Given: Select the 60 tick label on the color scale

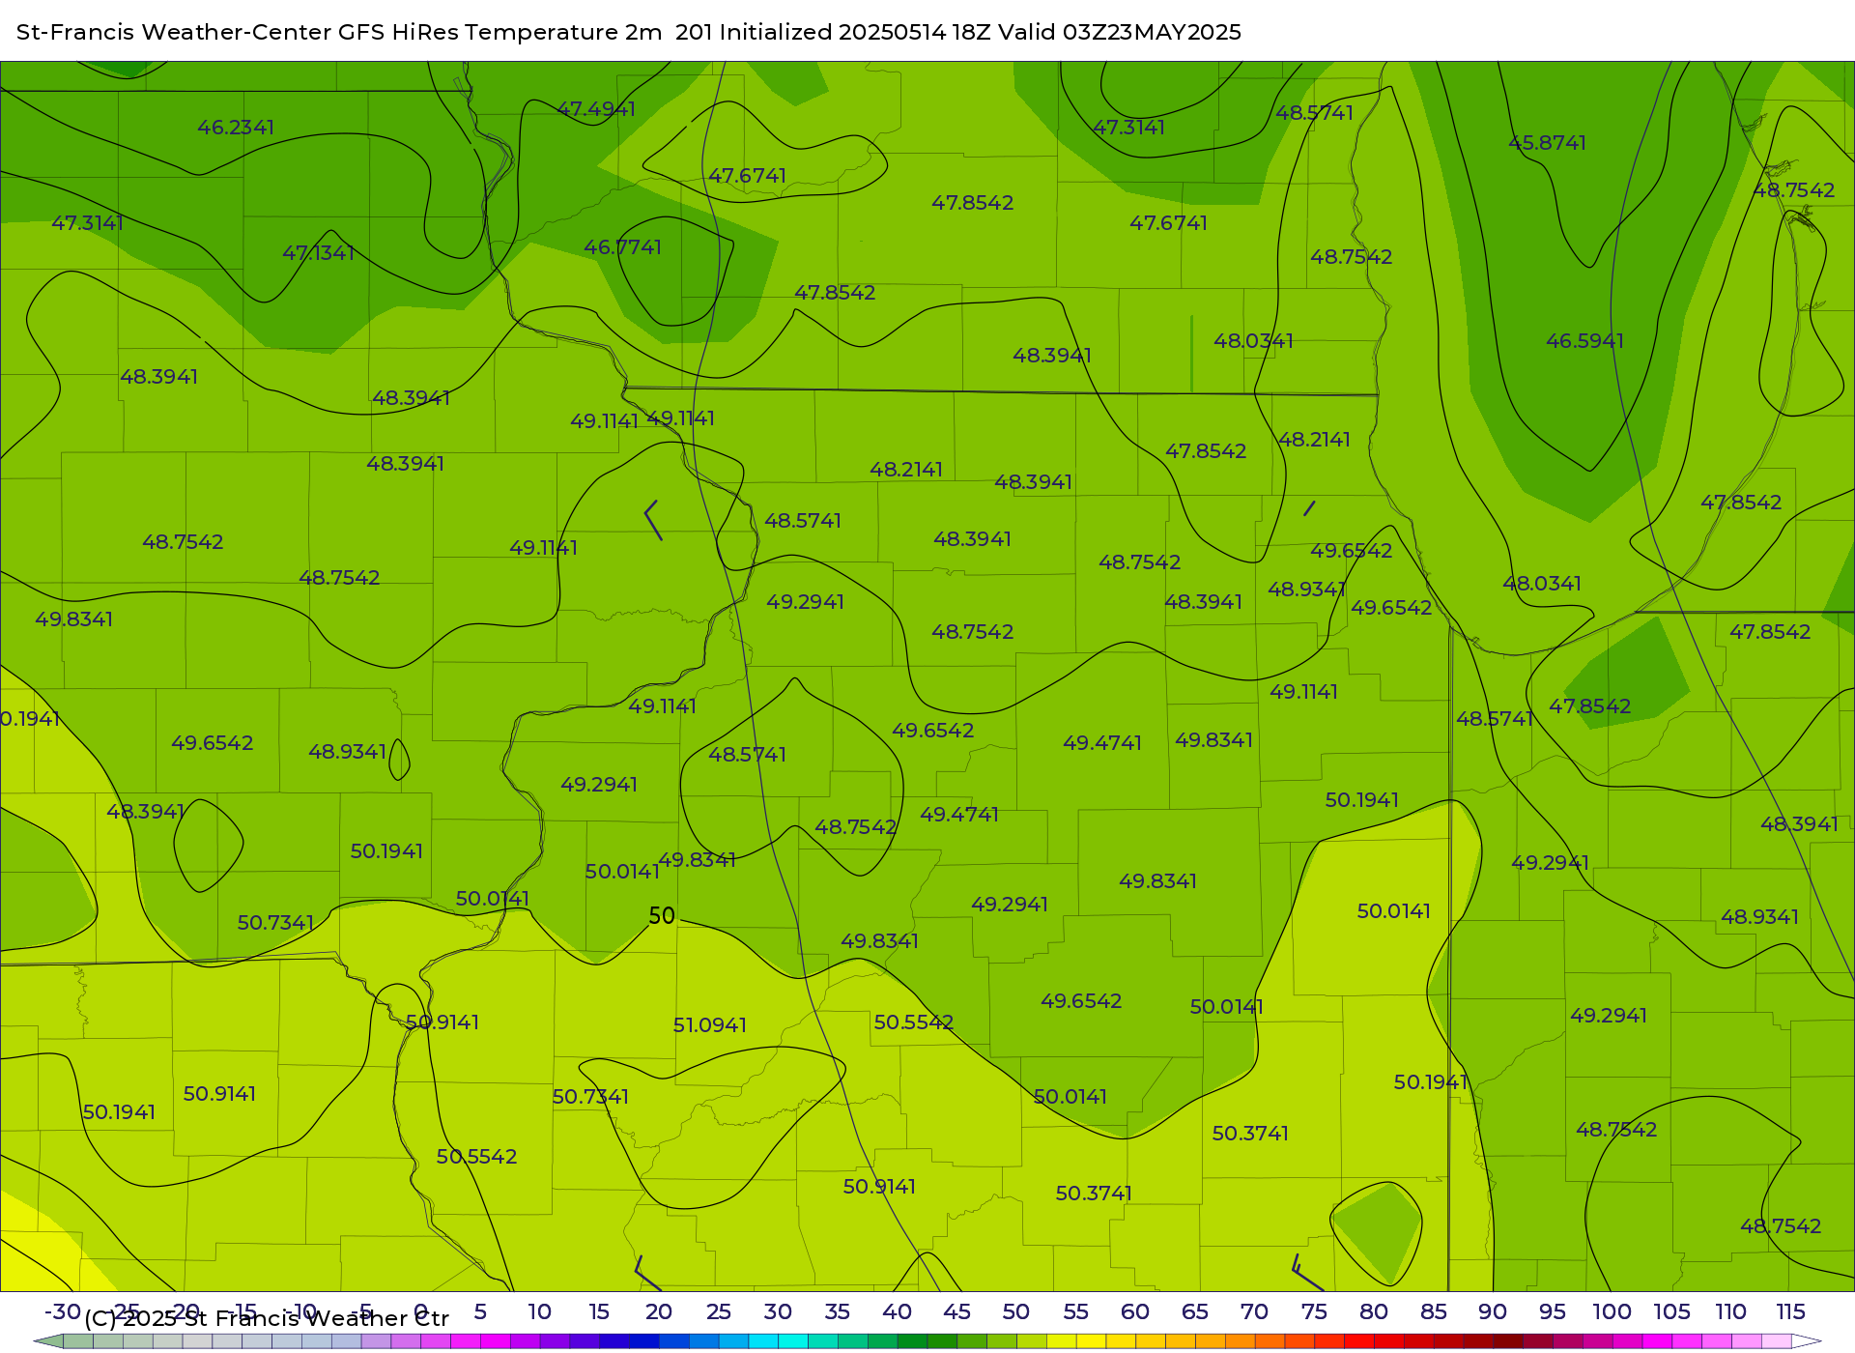Looking at the screenshot, I should tap(1135, 1312).
